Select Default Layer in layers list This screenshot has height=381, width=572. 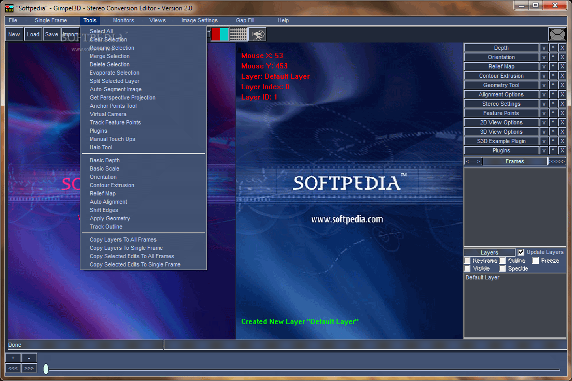(x=482, y=277)
